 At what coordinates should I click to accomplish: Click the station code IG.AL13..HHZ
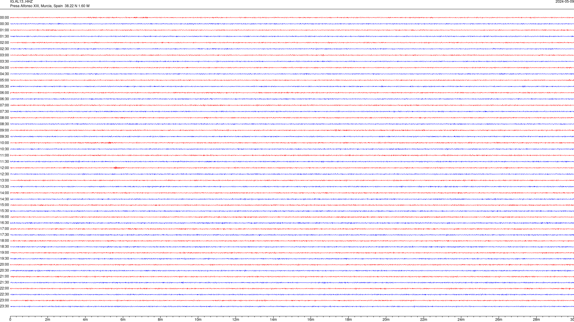coord(21,2)
